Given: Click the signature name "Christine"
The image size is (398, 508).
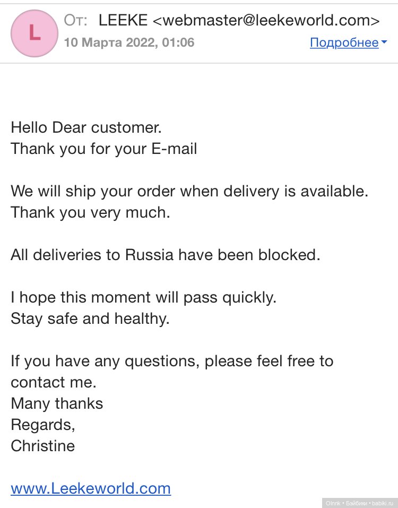Looking at the screenshot, I should pos(43,446).
